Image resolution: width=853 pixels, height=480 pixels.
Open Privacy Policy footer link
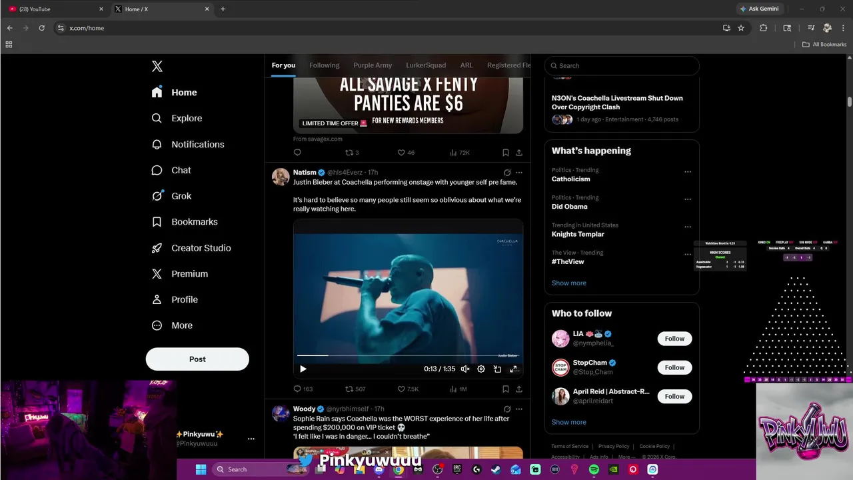pos(614,446)
